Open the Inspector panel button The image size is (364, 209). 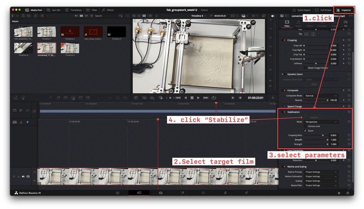[x=344, y=10]
